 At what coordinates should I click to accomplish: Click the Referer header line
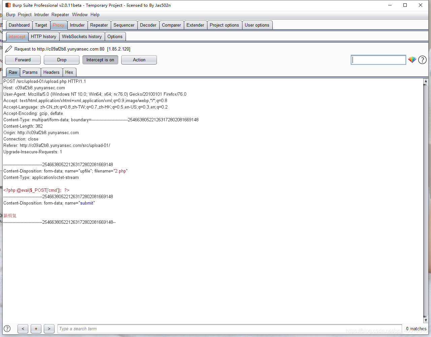coord(57,146)
